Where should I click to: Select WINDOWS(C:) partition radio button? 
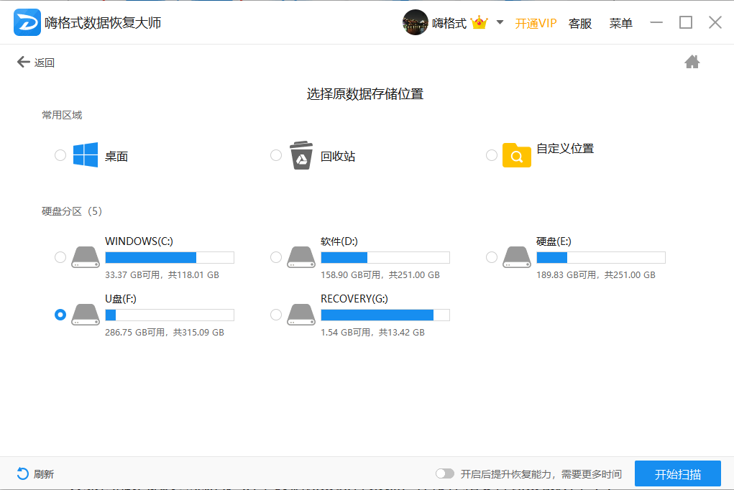coord(60,257)
